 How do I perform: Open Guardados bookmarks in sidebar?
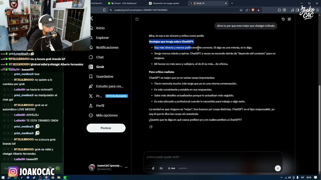105,76
